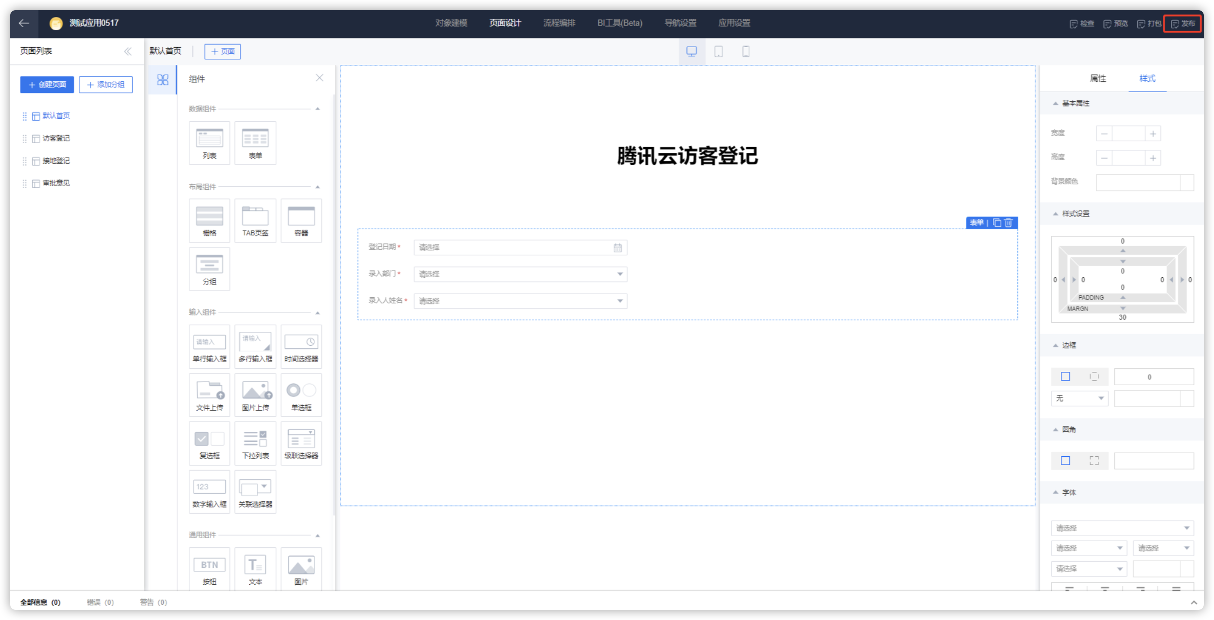Select the multi-line input (多行输入框) component
The image size is (1214, 620).
tap(255, 346)
